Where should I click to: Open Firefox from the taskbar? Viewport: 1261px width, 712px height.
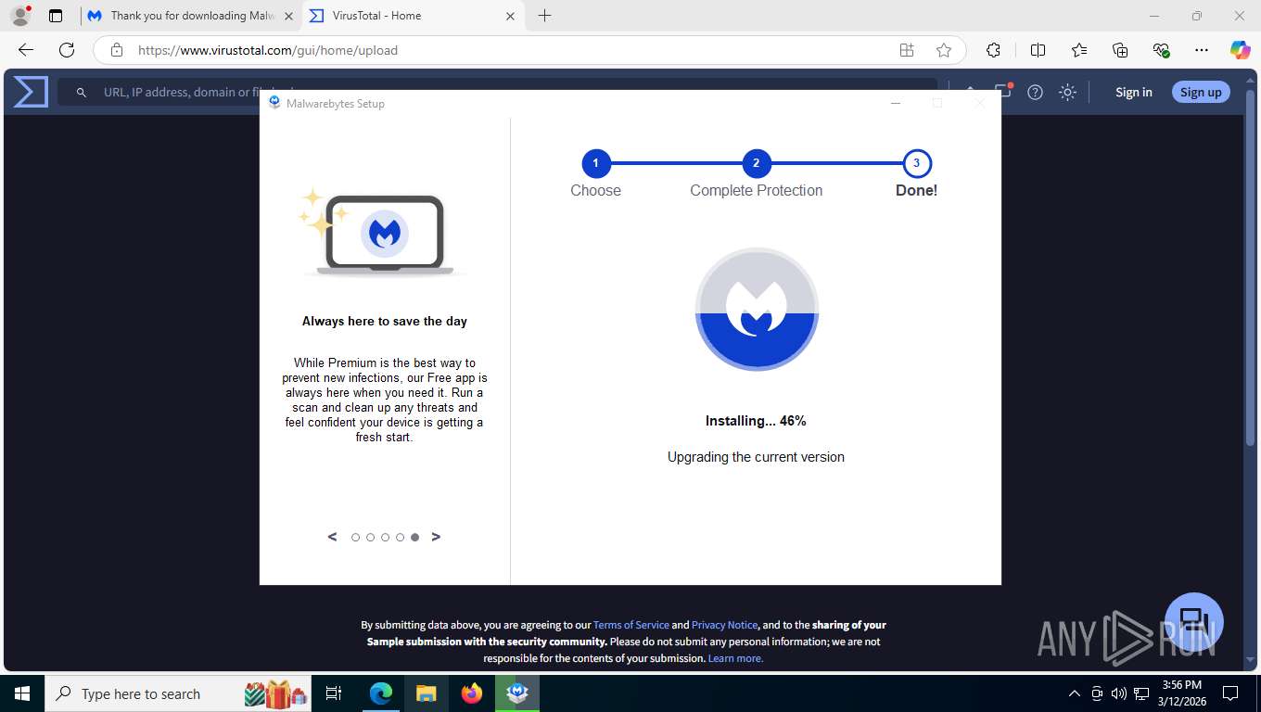click(x=472, y=693)
